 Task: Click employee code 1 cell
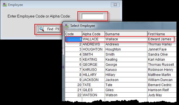(x=73, y=39)
